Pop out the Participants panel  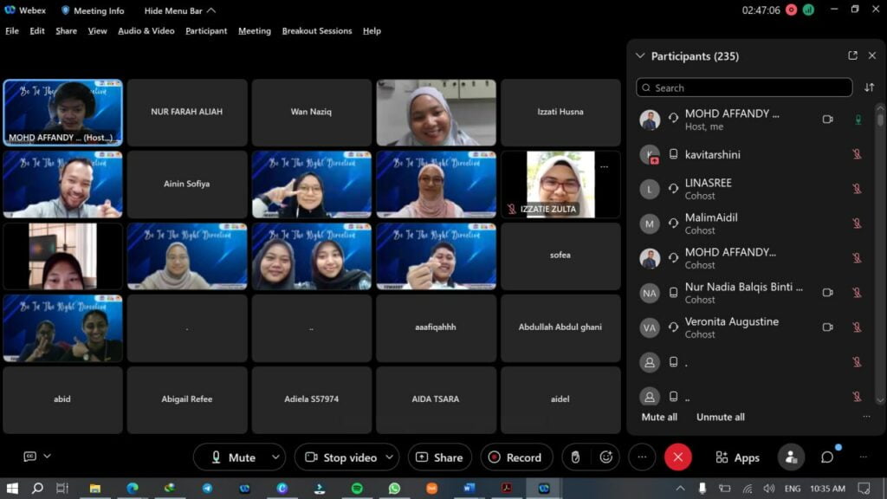tap(852, 55)
